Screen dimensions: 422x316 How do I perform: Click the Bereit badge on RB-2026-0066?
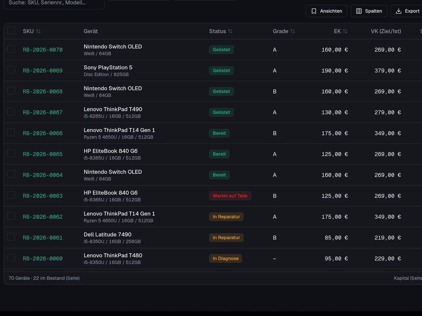219,133
